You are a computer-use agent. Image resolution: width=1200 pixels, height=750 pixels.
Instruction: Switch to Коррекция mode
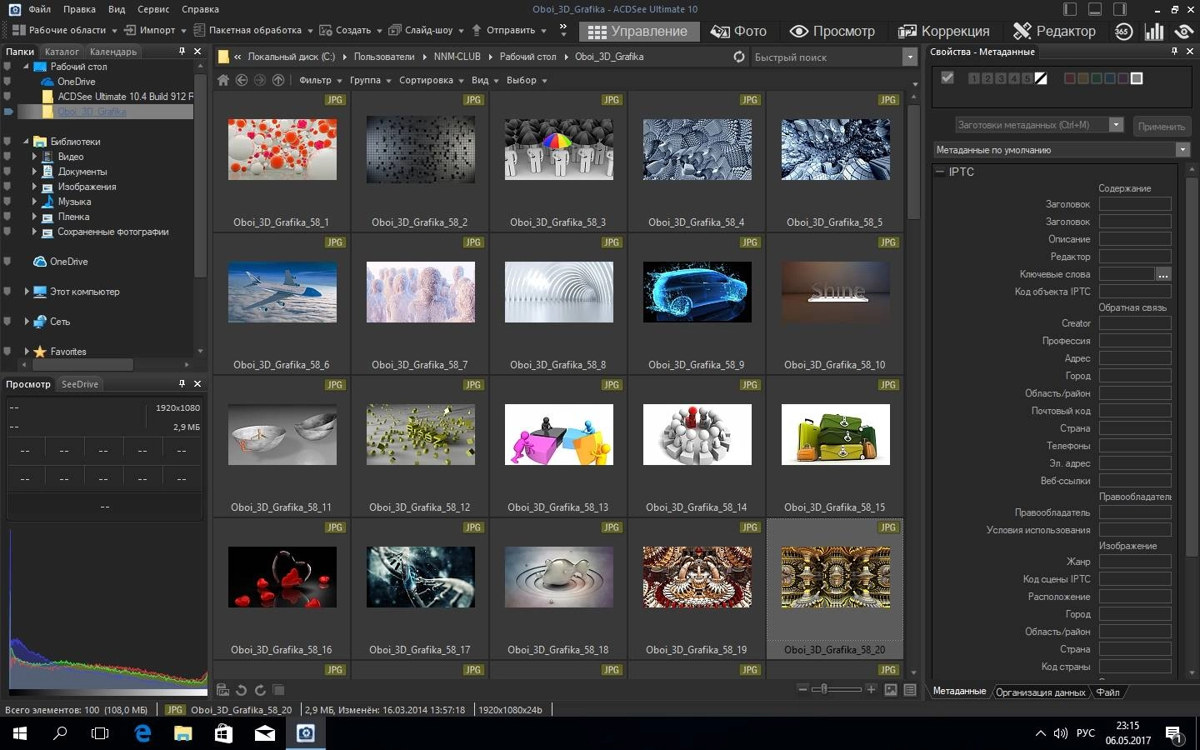pos(943,32)
